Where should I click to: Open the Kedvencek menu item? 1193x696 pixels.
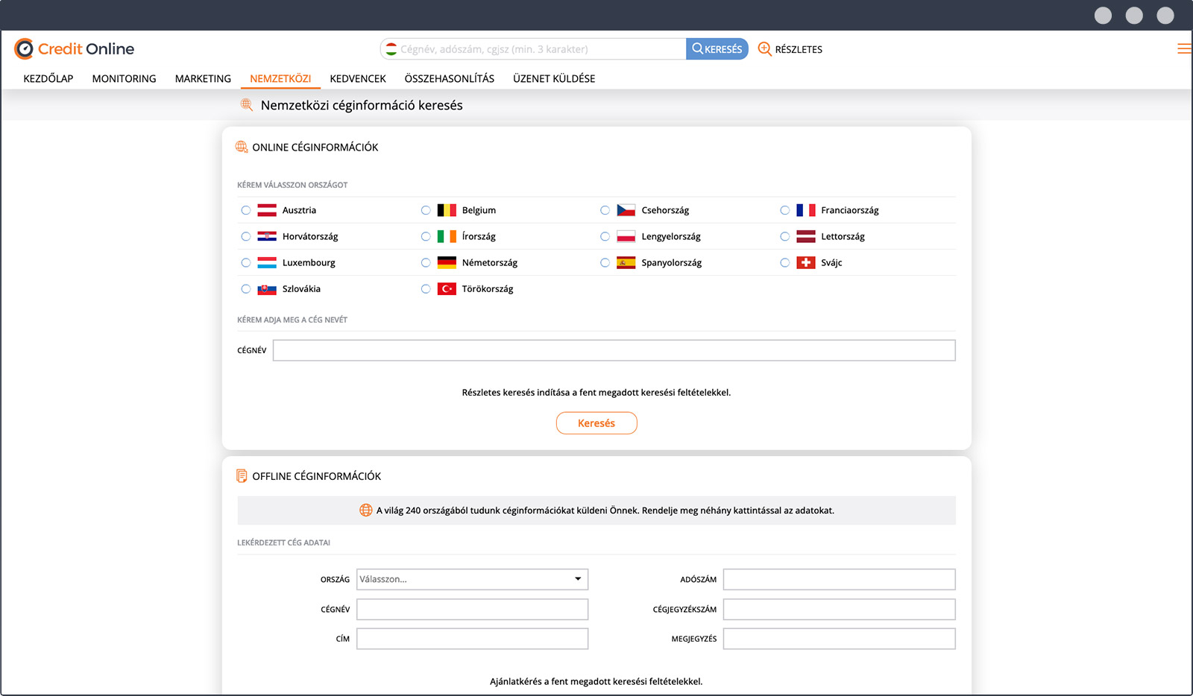358,79
